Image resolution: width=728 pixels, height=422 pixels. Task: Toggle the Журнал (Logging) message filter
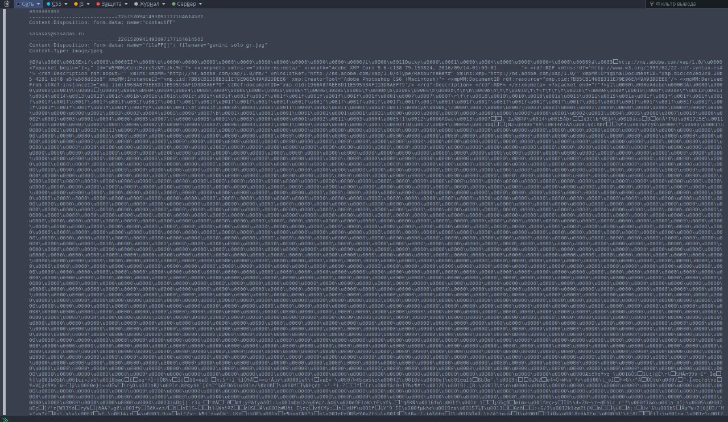[x=147, y=4]
